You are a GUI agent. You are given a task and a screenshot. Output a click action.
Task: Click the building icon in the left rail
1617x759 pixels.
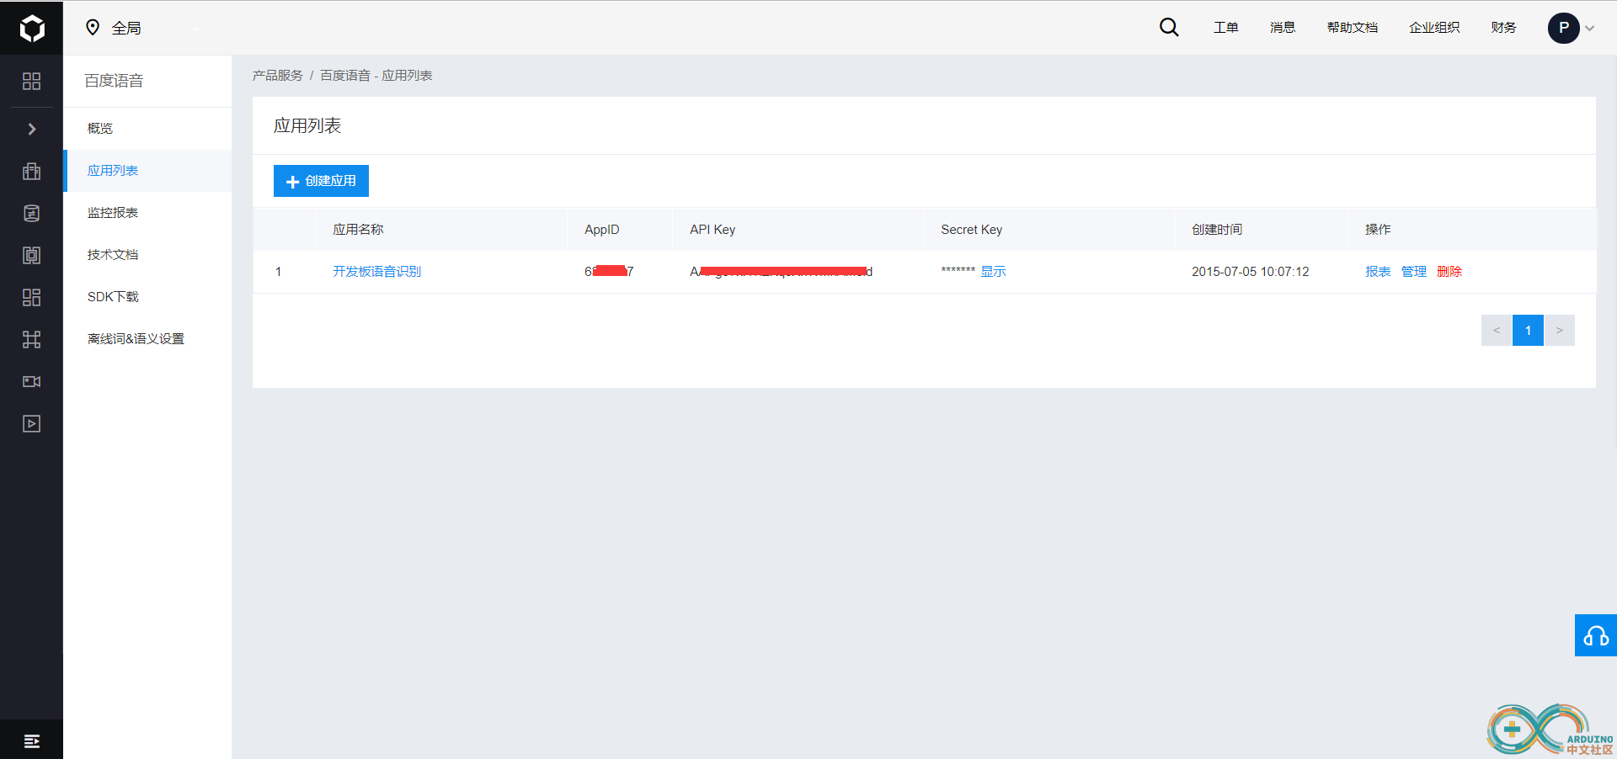click(31, 171)
